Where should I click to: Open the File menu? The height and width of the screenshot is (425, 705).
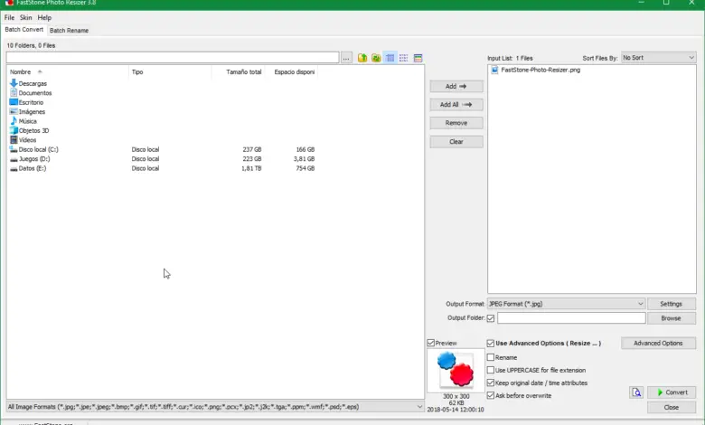(9, 17)
